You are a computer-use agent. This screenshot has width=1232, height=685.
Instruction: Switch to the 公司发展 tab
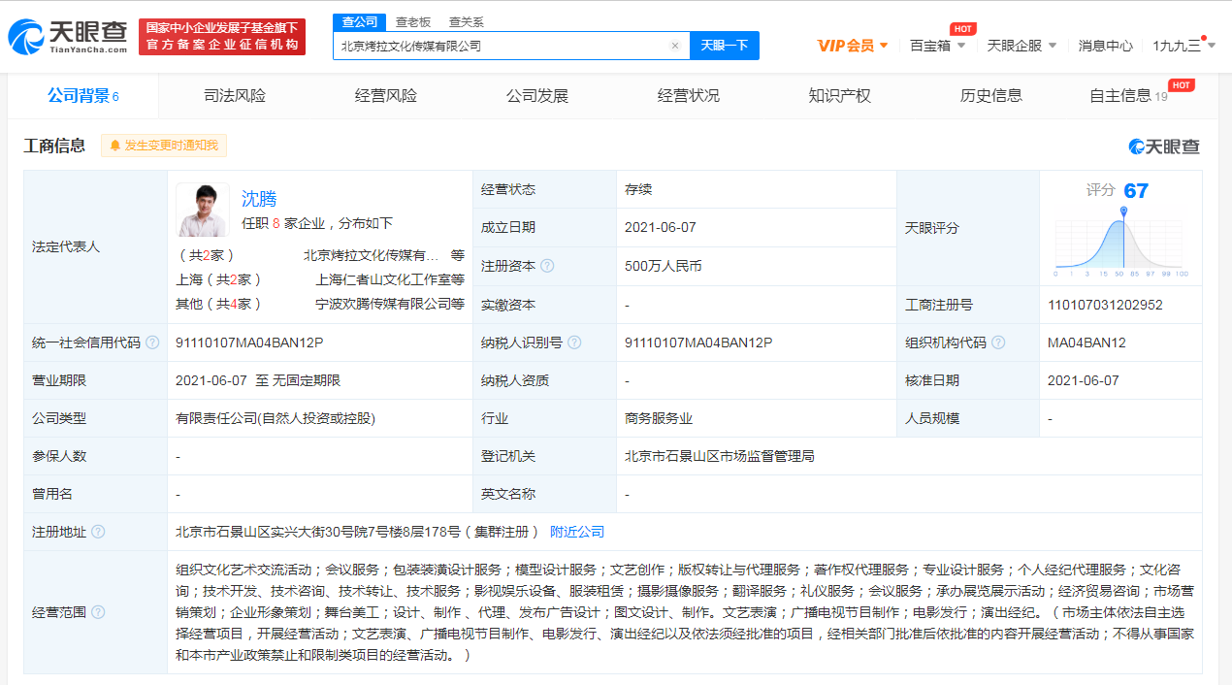pos(537,96)
